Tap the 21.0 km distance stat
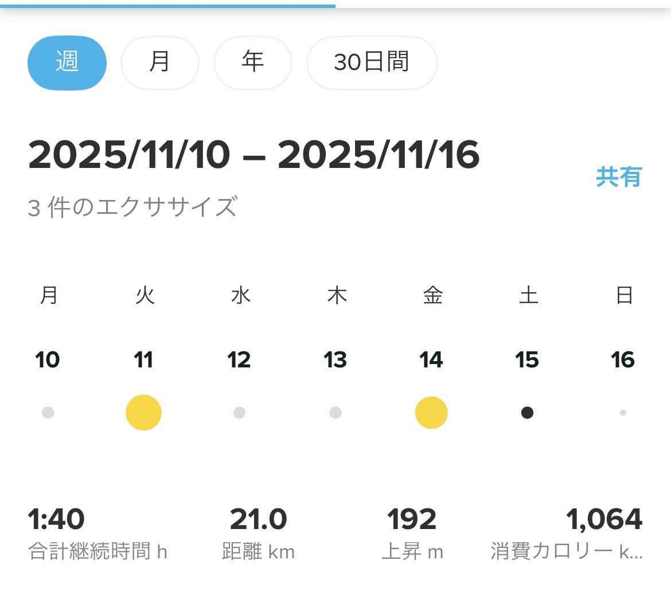This screenshot has width=671, height=611. 258,519
